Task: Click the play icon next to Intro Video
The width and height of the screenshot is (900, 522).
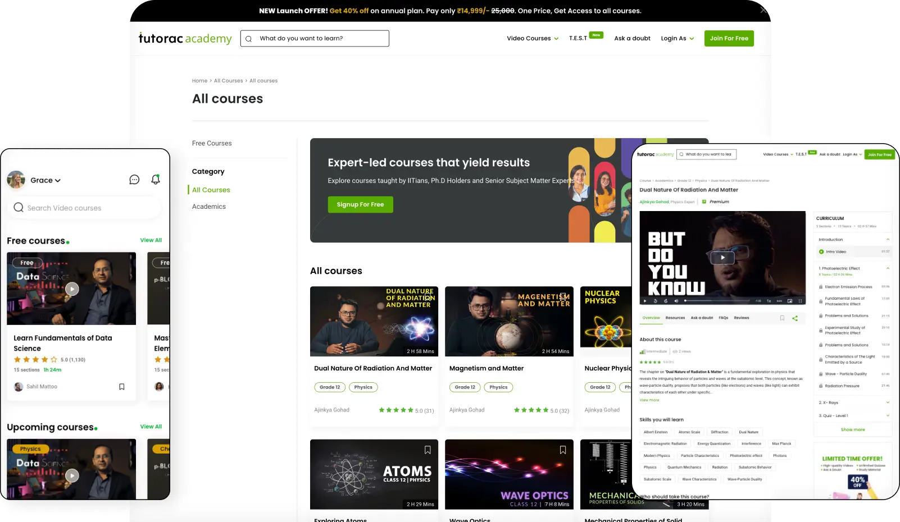Action: coord(821,252)
